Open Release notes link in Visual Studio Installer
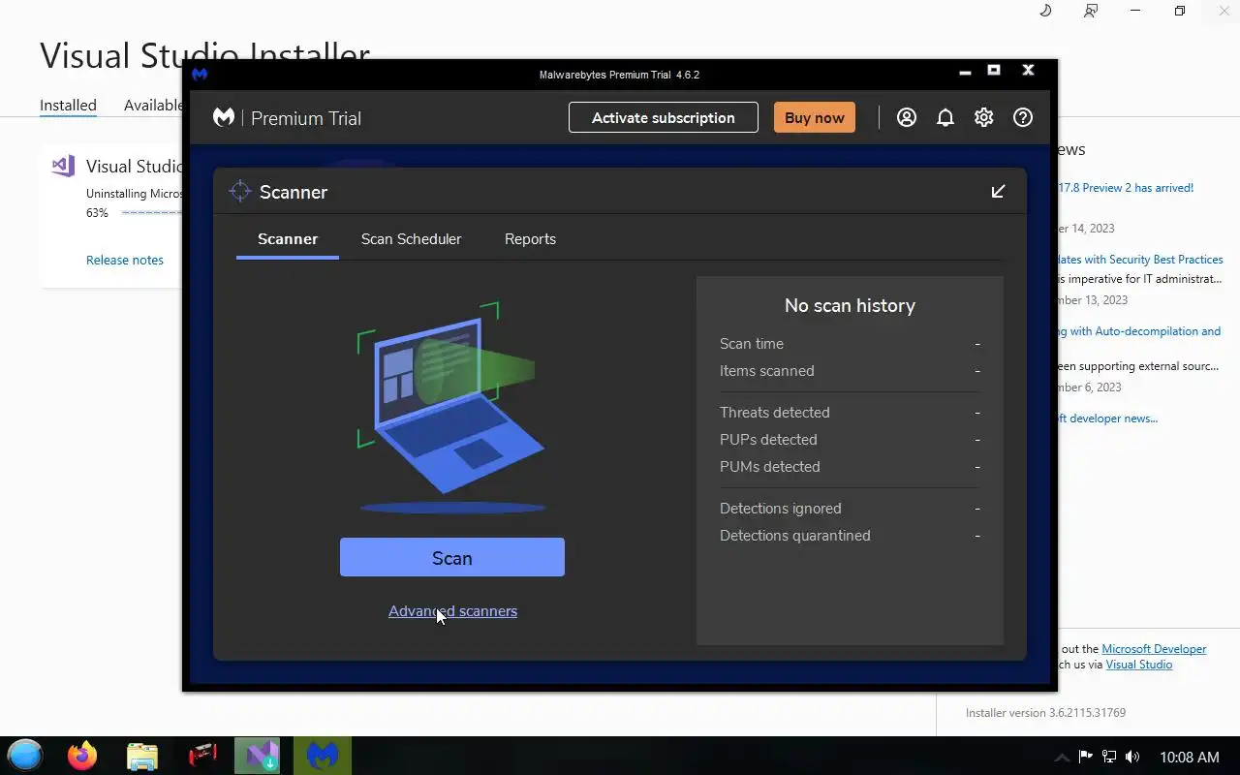Image resolution: width=1240 pixels, height=775 pixels. tap(125, 260)
